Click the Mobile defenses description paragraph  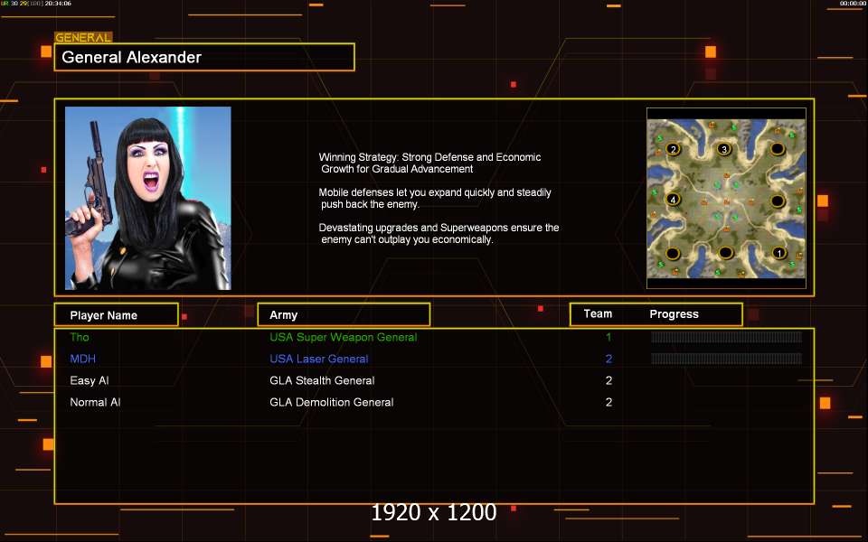(435, 198)
